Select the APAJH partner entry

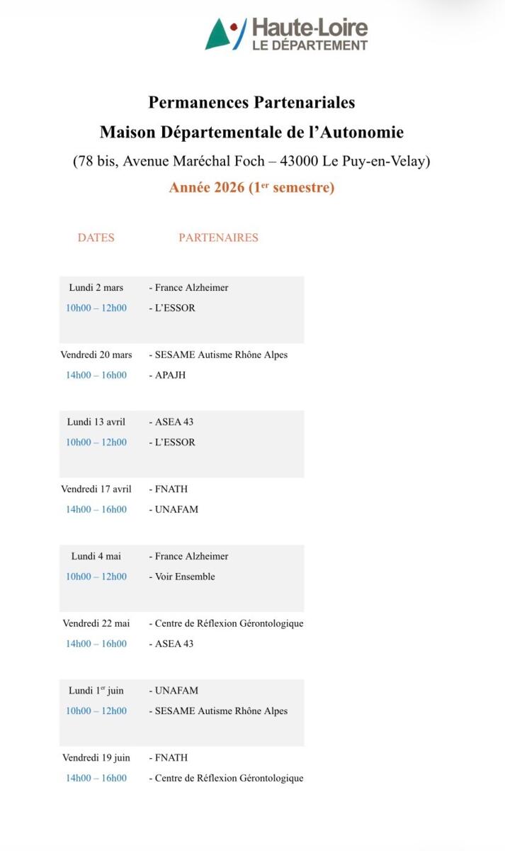click(x=170, y=375)
